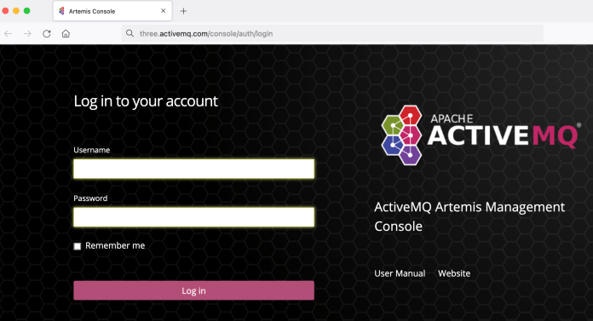Click the browser forward arrow icon
The height and width of the screenshot is (321, 593).
pos(27,34)
